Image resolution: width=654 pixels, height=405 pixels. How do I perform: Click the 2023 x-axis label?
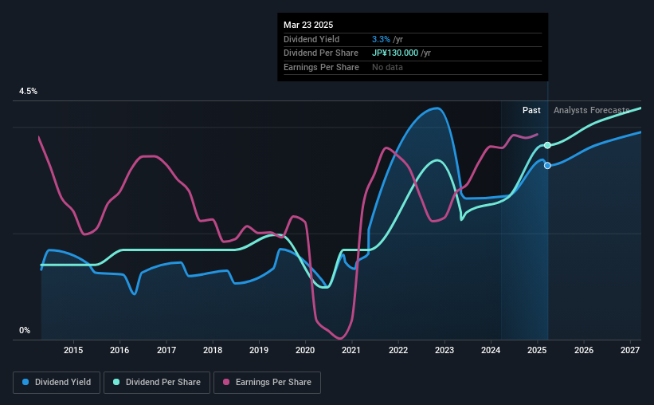(x=444, y=350)
